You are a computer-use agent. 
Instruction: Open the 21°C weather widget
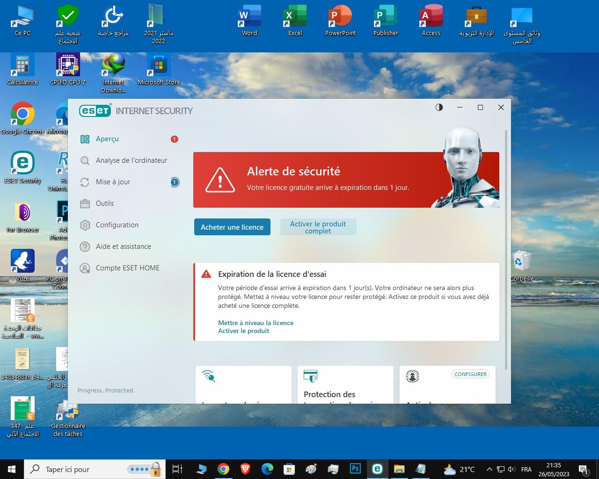tap(459, 469)
